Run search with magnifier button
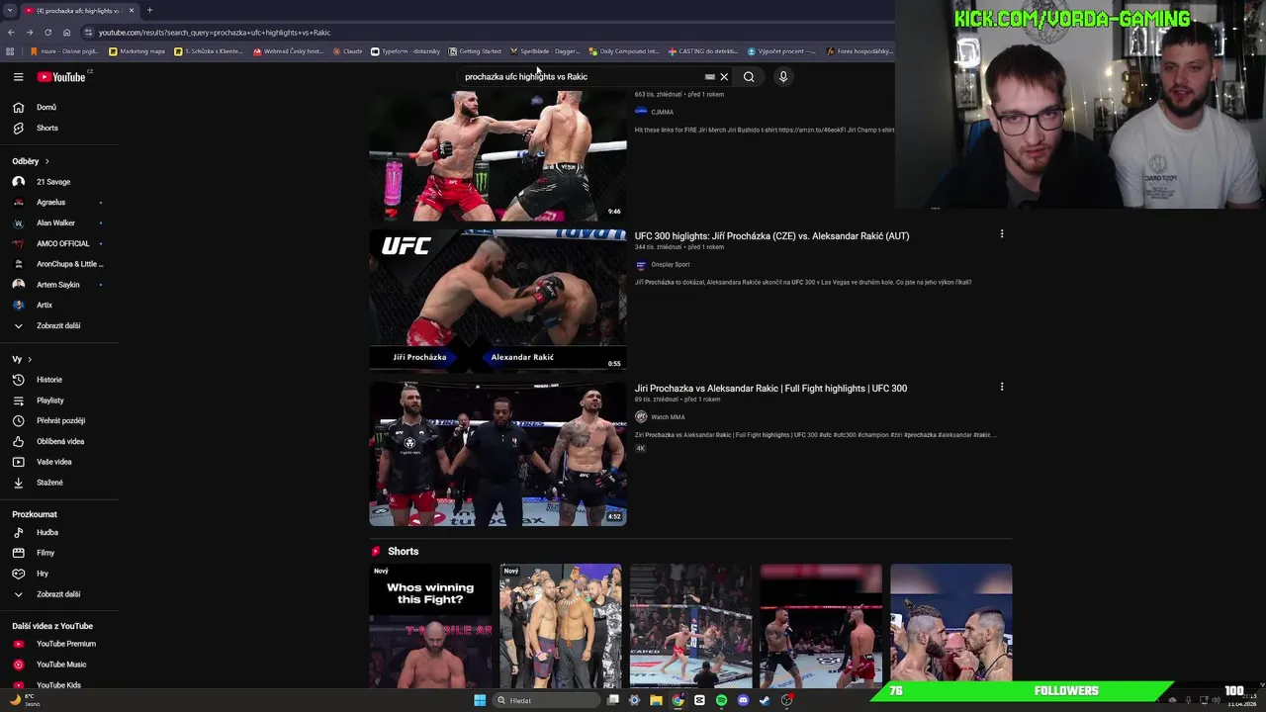 coord(749,76)
